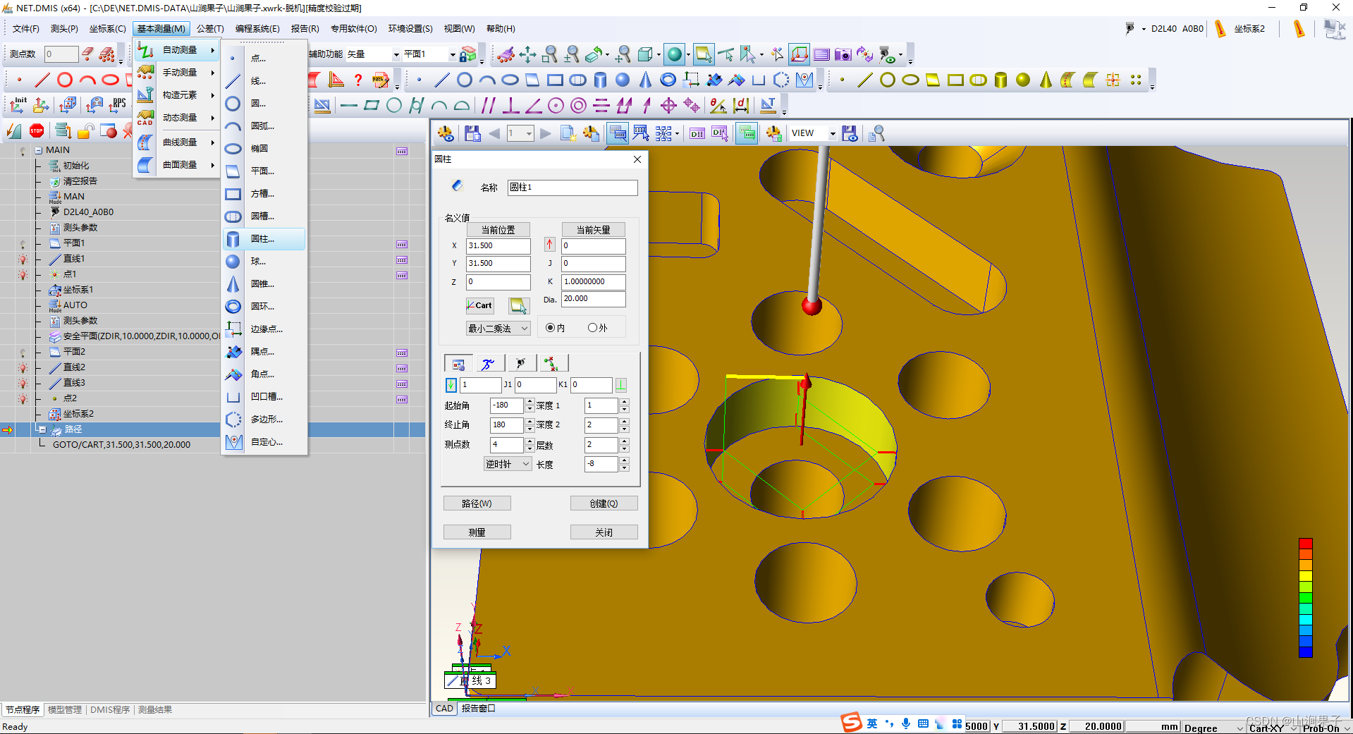Select the 坐标系2 tree item
Image resolution: width=1353 pixels, height=734 pixels.
point(78,414)
